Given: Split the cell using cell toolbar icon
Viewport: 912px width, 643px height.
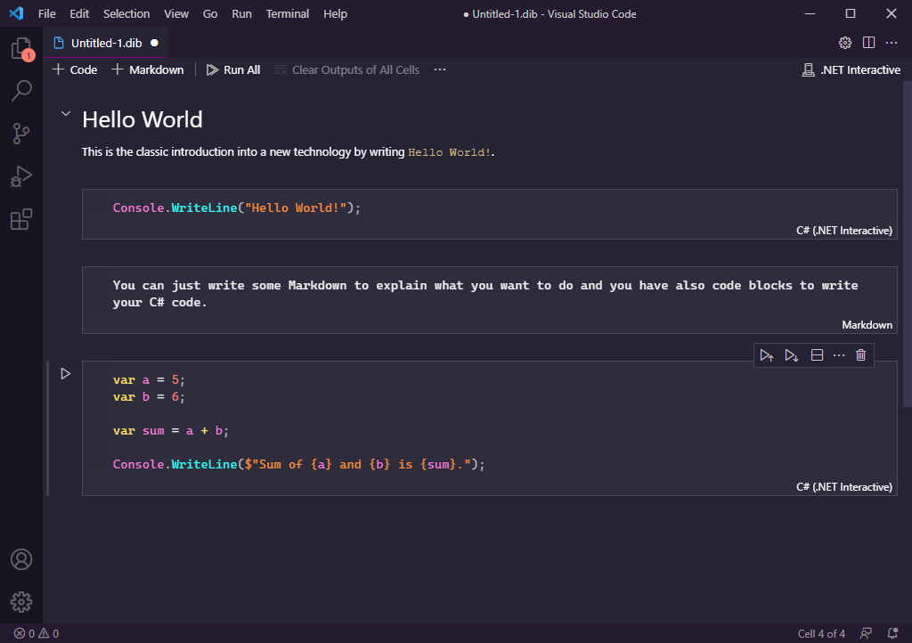Looking at the screenshot, I should click(x=817, y=355).
